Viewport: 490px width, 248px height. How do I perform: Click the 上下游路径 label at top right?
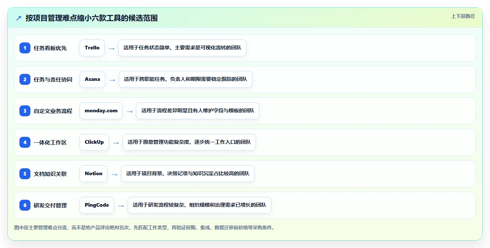coord(463,16)
